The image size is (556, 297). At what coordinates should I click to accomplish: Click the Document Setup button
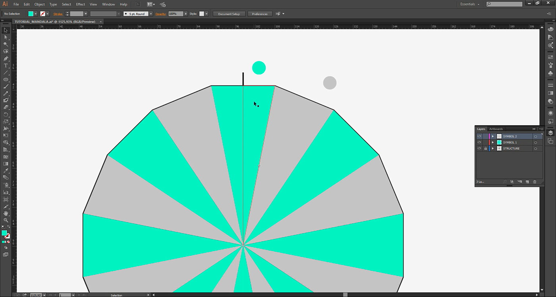coord(229,14)
